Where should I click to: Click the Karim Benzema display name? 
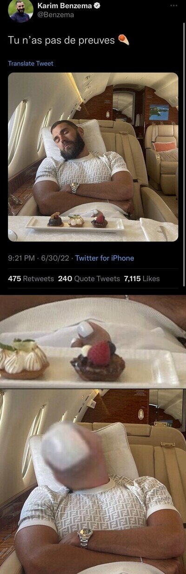66,6
